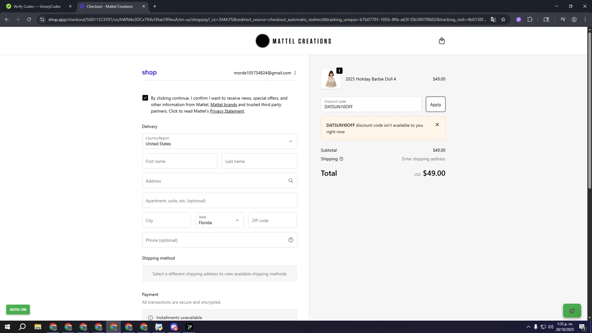
Task: Click the Apply discount button
Action: click(x=435, y=105)
